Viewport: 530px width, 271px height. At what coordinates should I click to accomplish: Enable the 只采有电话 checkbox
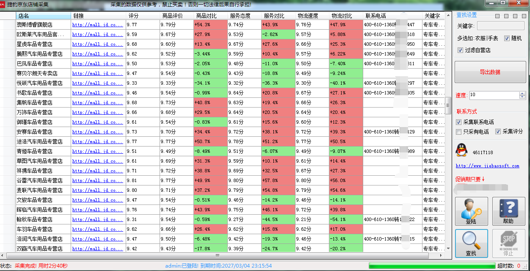tap(459, 132)
